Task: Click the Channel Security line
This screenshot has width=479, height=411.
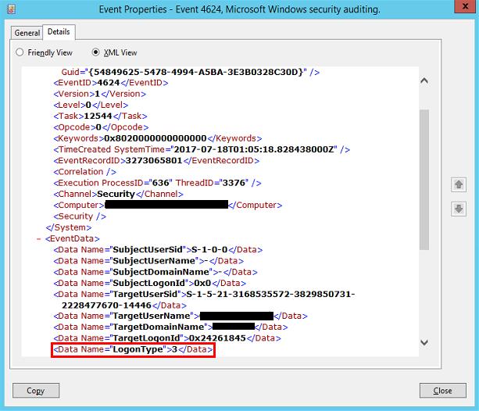Action: click(118, 194)
